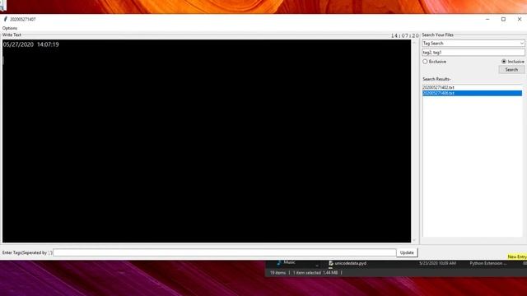Select unicodedata.pyd in the Explorer window
527x296 pixels.
350,263
